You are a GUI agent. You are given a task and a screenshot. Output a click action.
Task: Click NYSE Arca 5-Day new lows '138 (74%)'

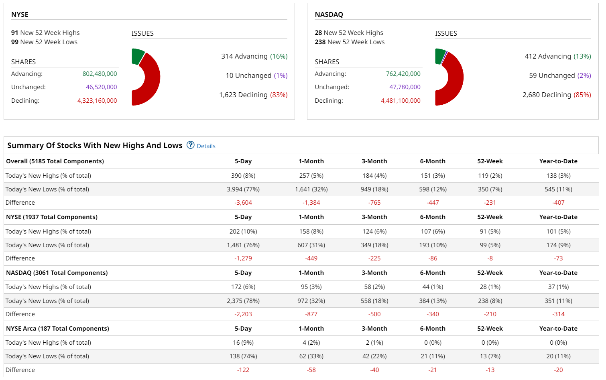click(x=243, y=356)
